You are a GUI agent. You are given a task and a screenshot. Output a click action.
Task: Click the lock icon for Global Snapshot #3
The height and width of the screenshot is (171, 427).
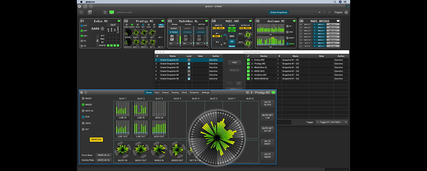tap(189, 67)
